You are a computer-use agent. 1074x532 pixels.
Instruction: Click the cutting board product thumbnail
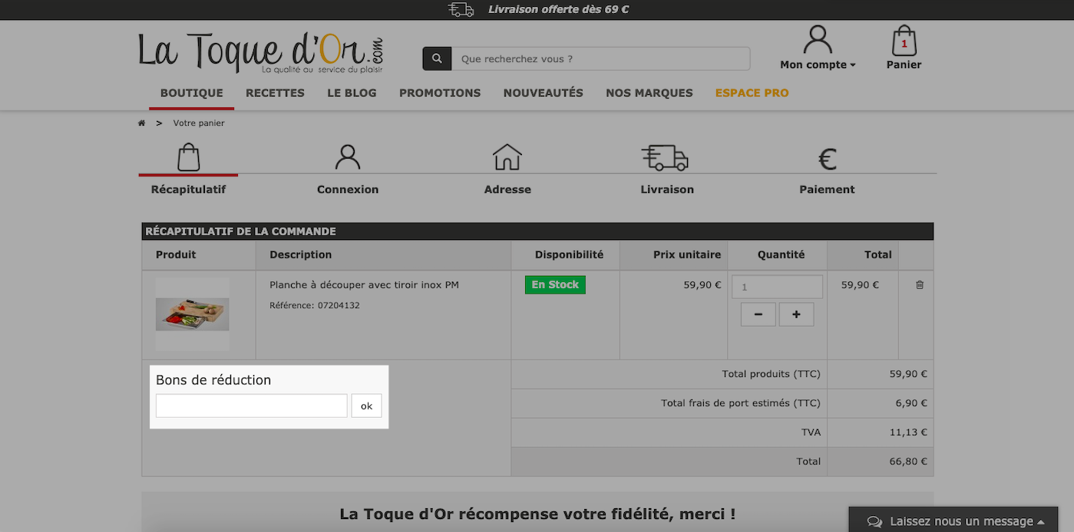(x=192, y=314)
